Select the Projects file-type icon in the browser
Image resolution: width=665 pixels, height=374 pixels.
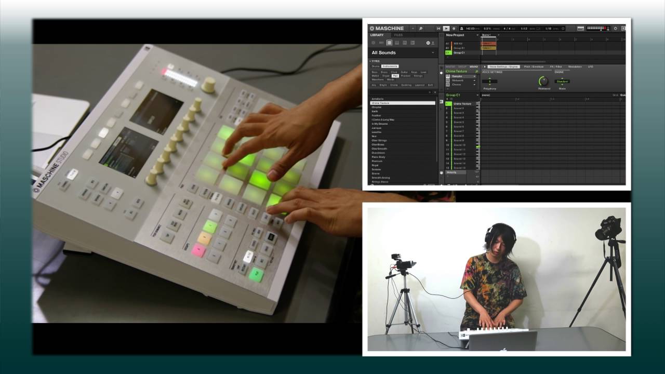pyautogui.click(x=373, y=43)
